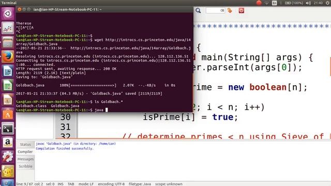Click line number 30 in Geany margin

65,117
